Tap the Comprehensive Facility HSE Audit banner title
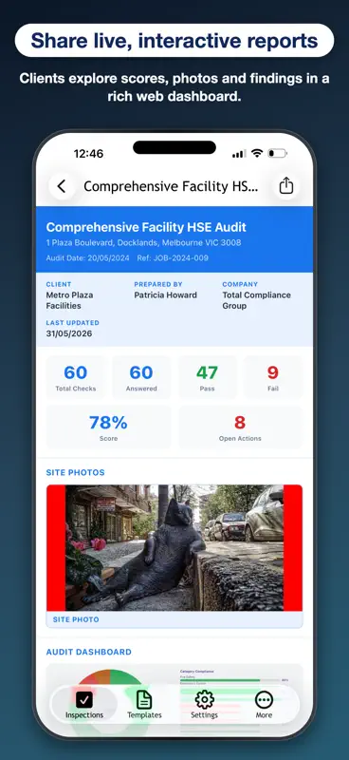This screenshot has height=760, width=349. pyautogui.click(x=146, y=227)
